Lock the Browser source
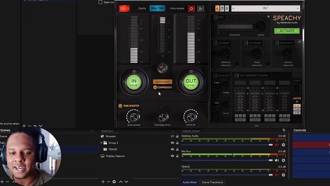 click(x=177, y=136)
